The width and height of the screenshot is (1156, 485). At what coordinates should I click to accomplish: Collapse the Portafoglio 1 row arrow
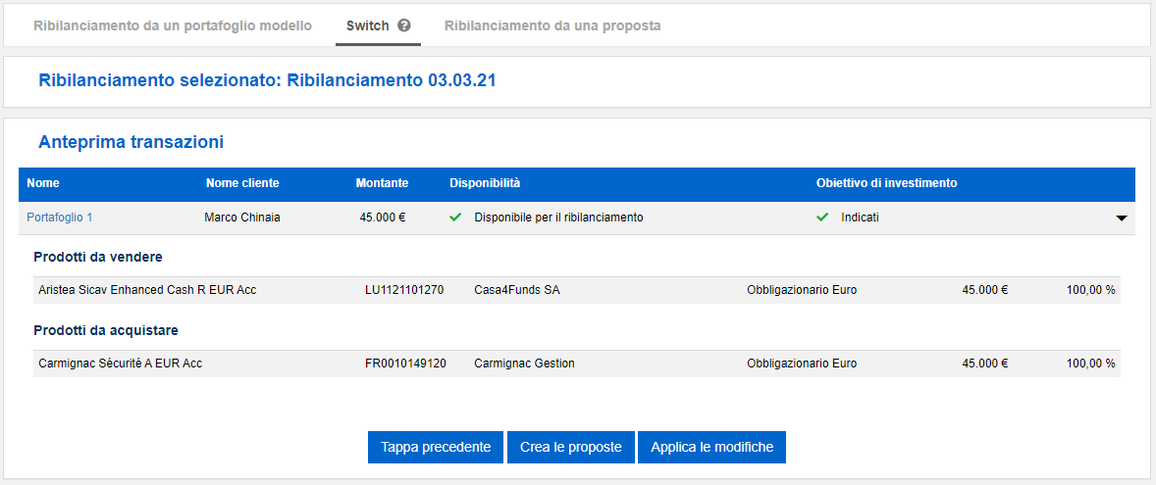click(1122, 218)
